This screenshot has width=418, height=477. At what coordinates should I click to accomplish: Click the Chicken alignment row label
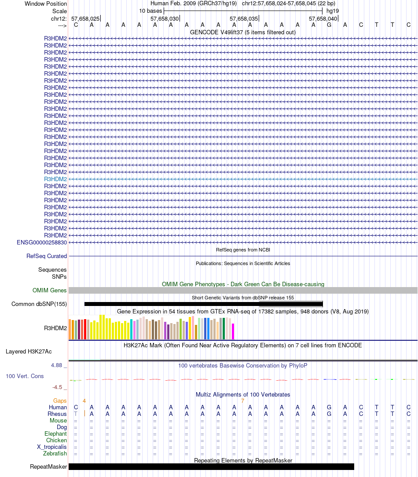56,441
